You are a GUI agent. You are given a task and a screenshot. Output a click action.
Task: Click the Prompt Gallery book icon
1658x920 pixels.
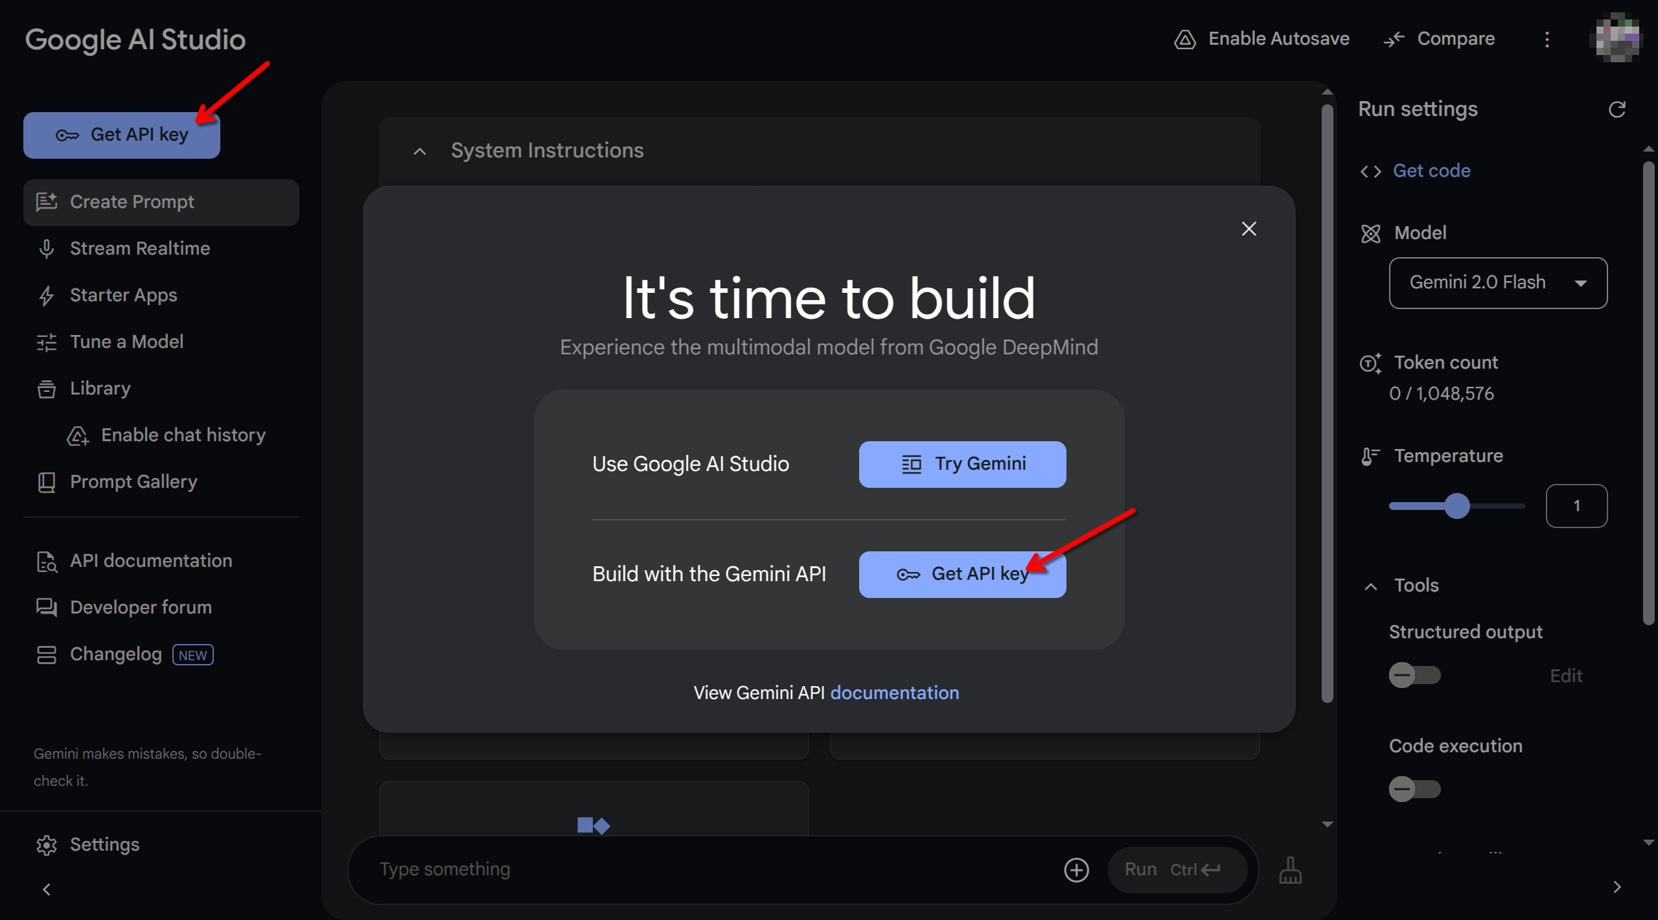pyautogui.click(x=47, y=483)
